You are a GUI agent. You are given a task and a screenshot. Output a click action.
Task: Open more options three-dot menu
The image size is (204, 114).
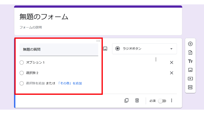[171, 100]
